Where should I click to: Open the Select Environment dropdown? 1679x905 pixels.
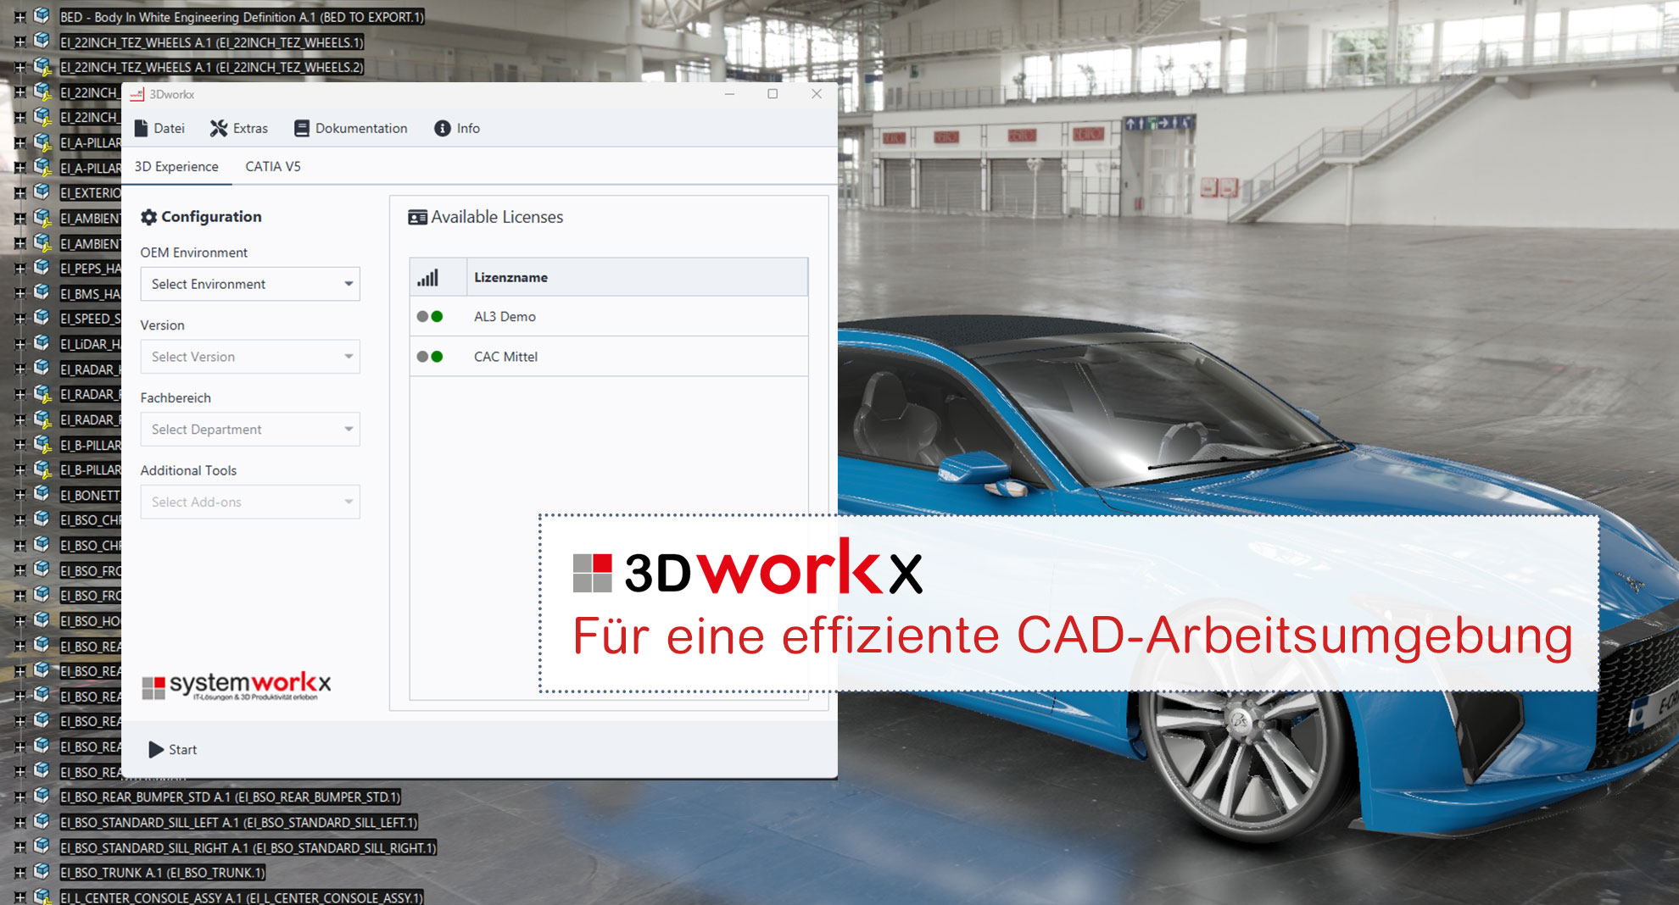click(x=250, y=284)
